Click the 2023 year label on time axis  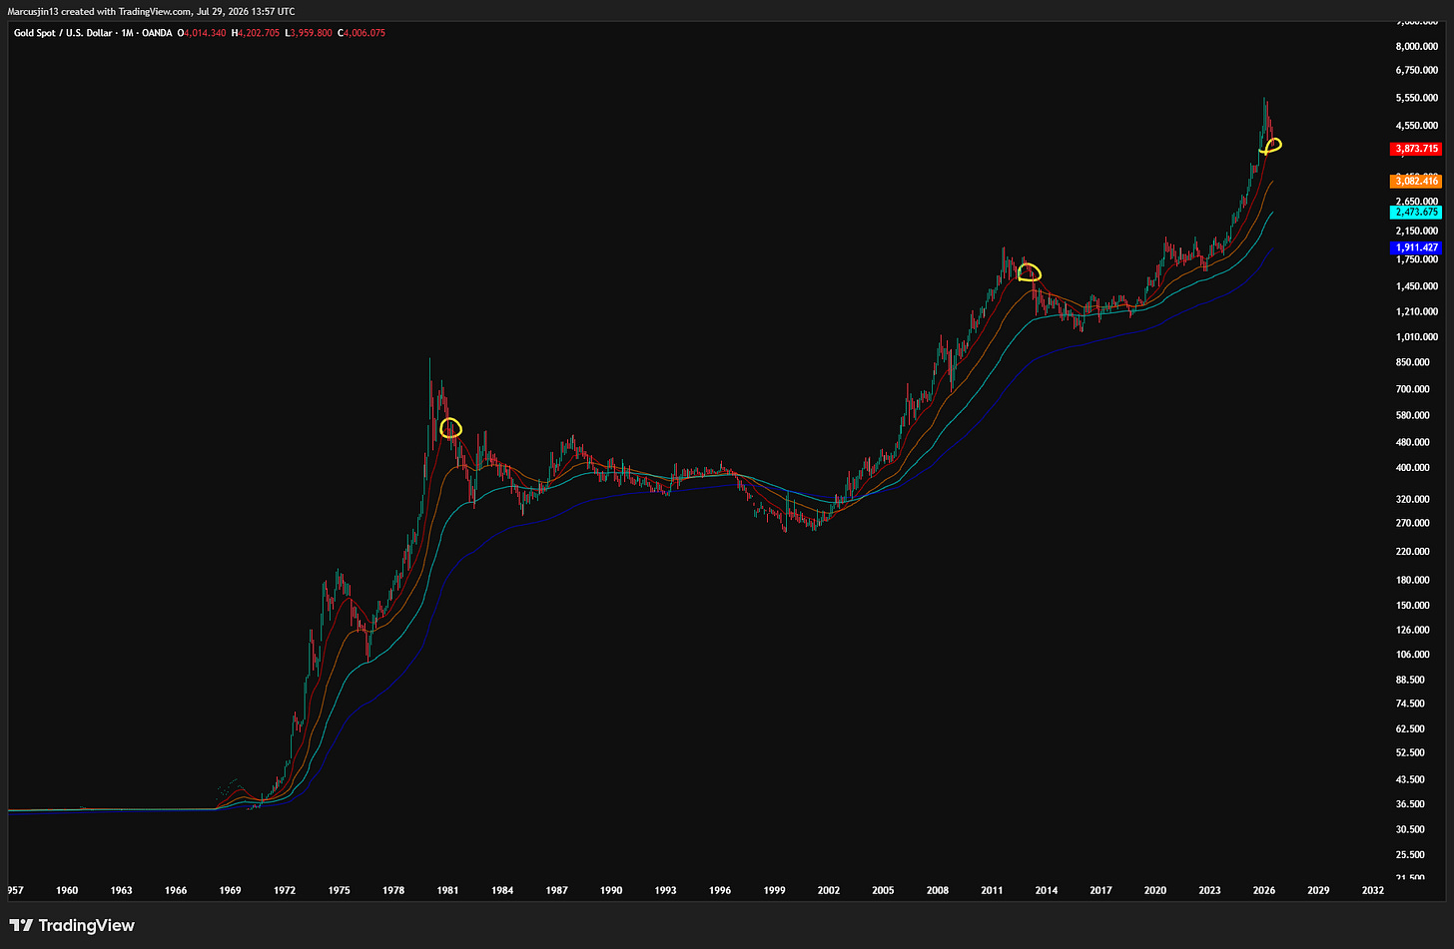pos(1209,890)
